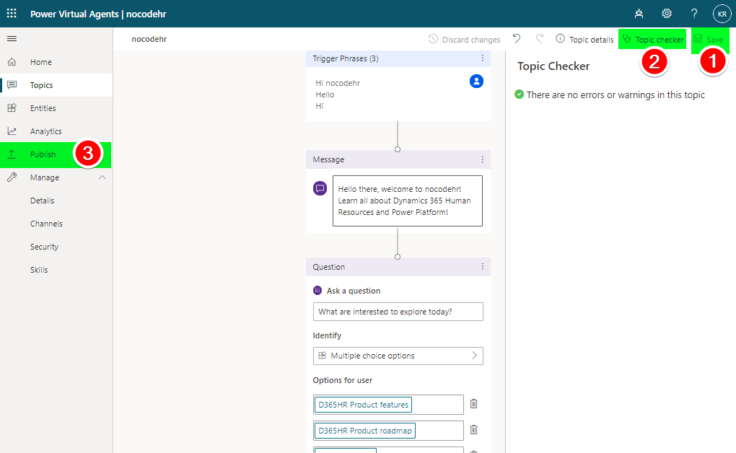Open Analytics page from sidebar
The image size is (736, 453).
[x=56, y=131]
